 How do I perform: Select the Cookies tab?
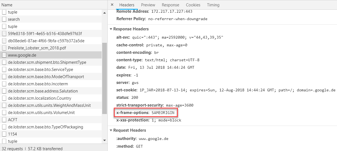193,5
